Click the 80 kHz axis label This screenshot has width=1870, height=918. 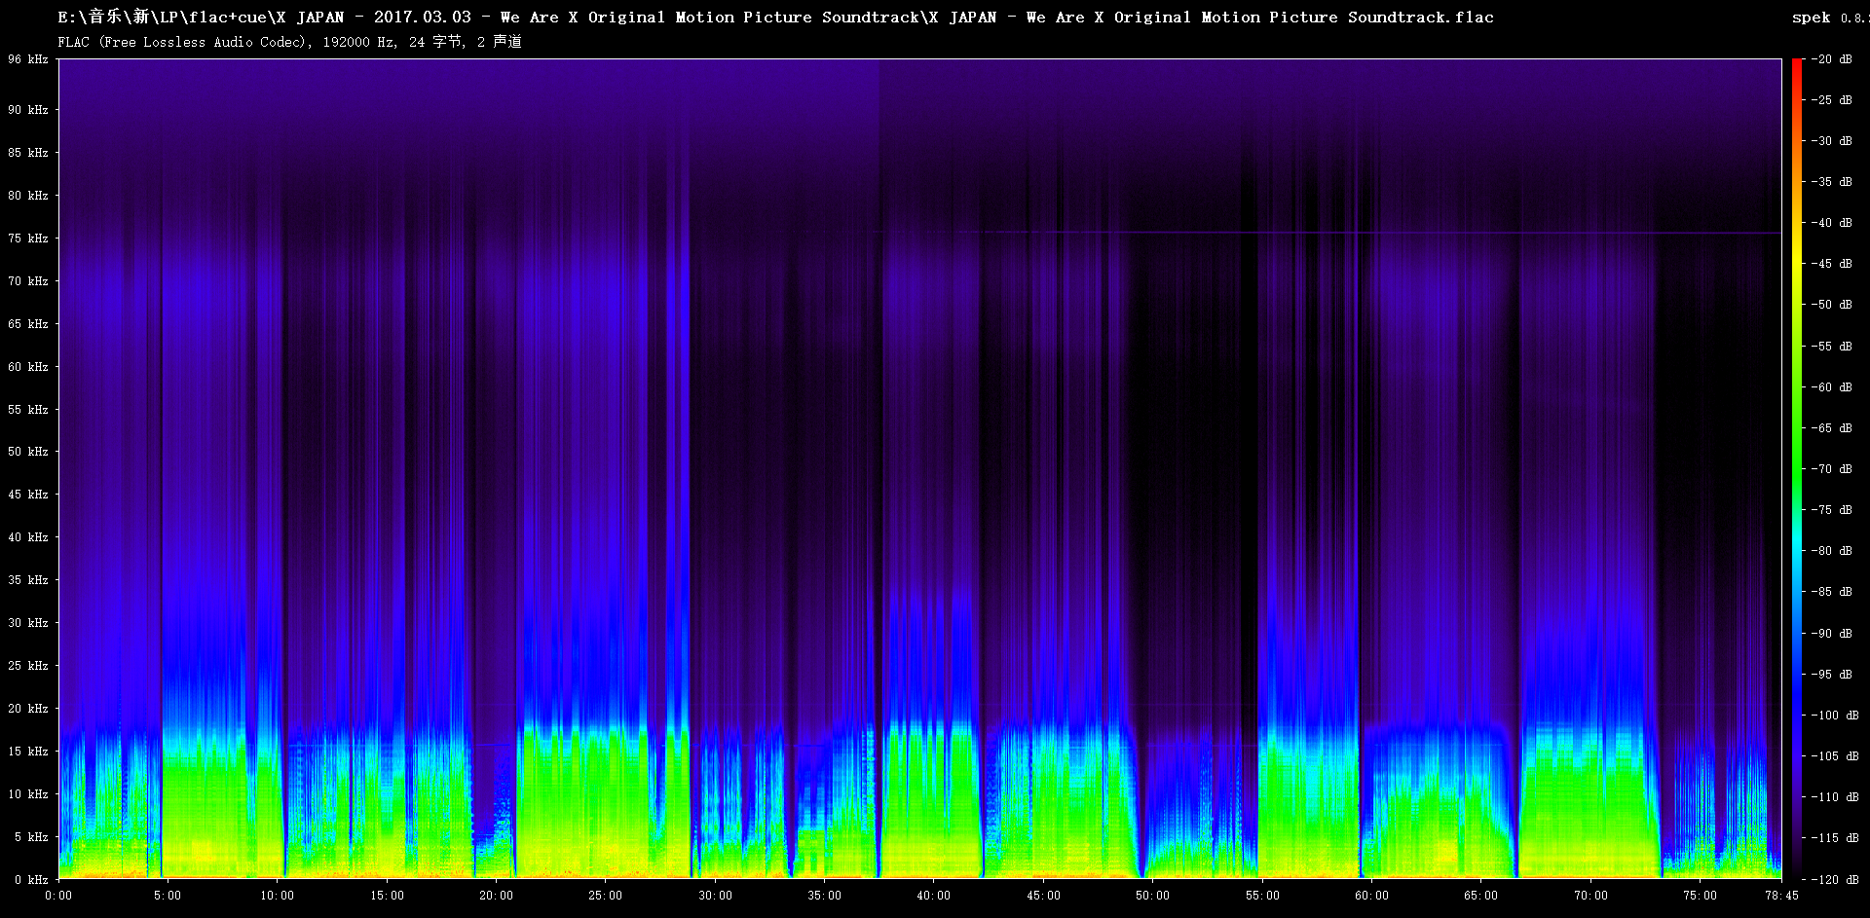28,196
